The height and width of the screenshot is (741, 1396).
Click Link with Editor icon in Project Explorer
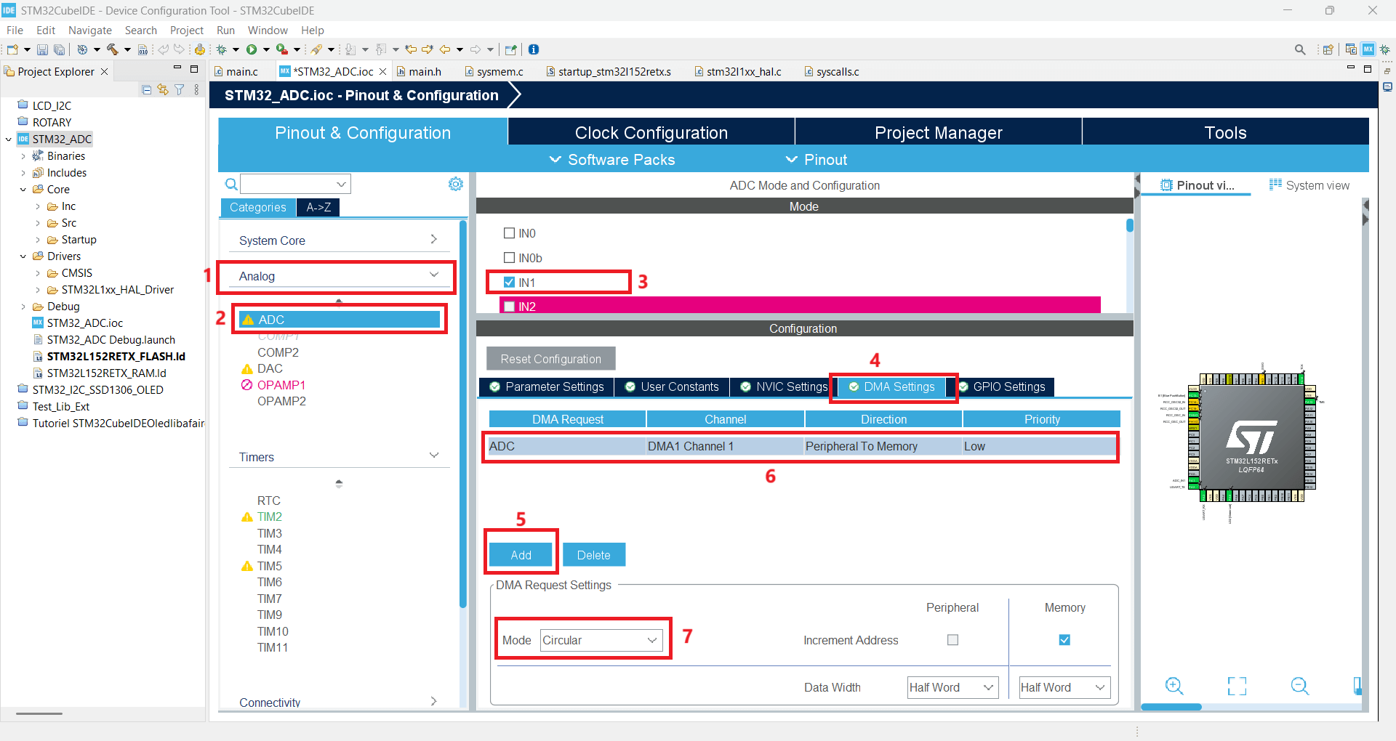tap(163, 89)
